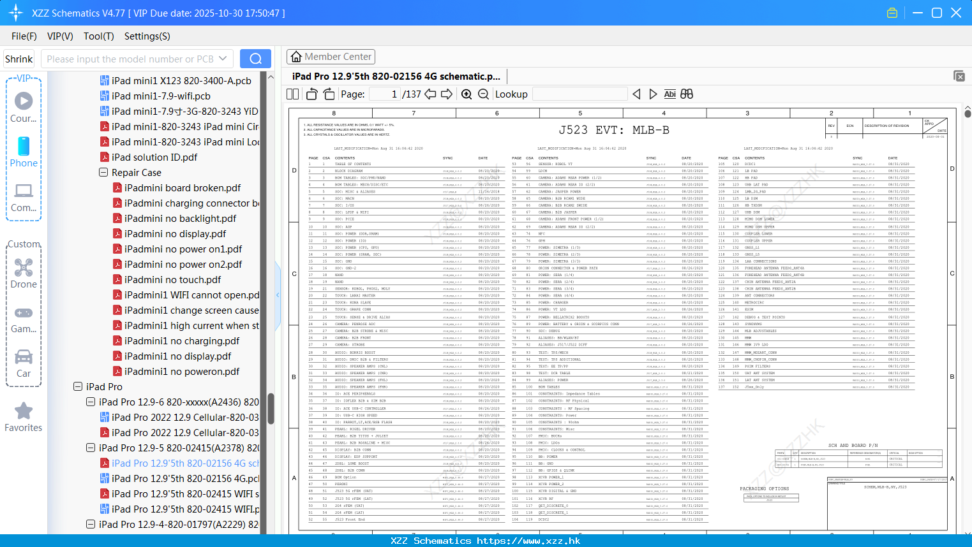Viewport: 972px width, 547px height.
Task: Open iPadmini no backlight.pdf
Action: tap(180, 218)
